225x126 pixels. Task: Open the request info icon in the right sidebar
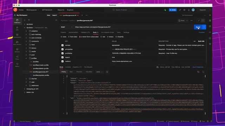210,38
